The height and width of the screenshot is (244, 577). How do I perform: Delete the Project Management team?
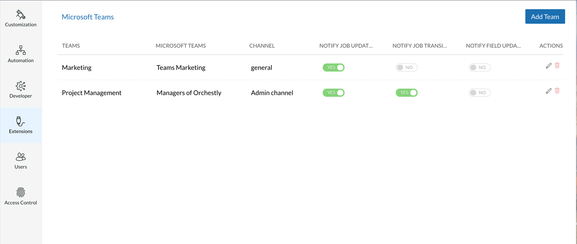[557, 91]
